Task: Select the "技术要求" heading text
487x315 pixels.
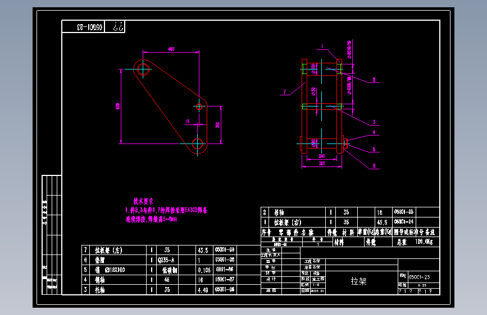Action: (143, 201)
